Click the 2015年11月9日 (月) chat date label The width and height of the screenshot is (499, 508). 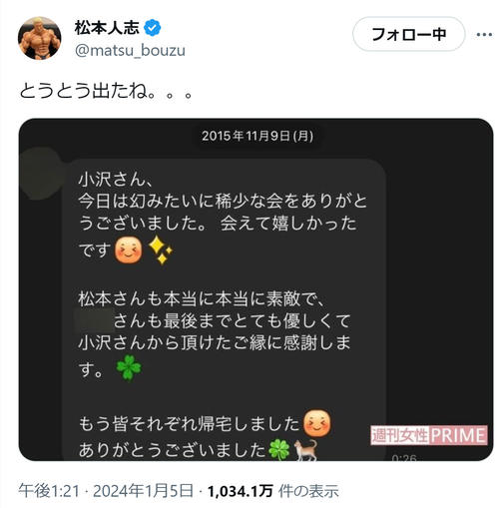click(x=257, y=136)
